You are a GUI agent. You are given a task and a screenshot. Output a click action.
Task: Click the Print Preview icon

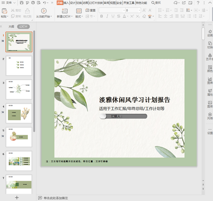(39, 3)
